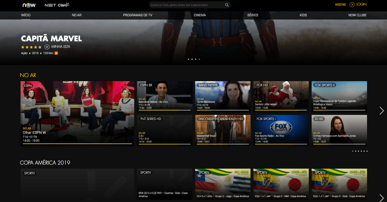Select third NO AR carousel page dot
Screen dimensions: 387x202
(x=358, y=151)
